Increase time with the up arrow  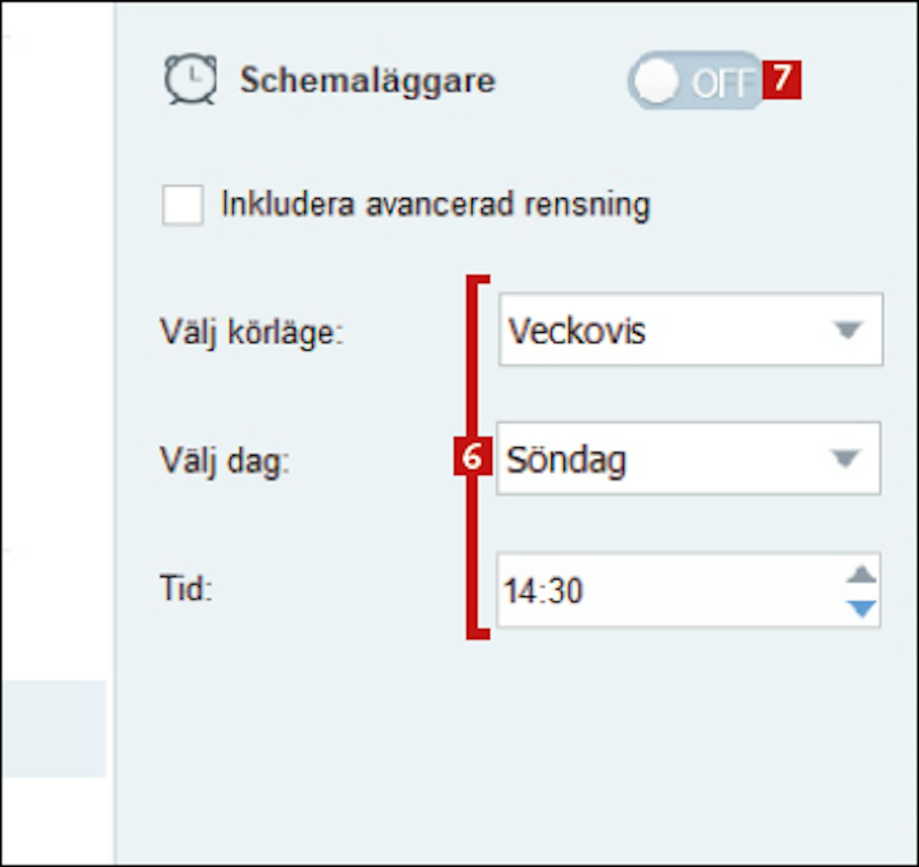(862, 575)
